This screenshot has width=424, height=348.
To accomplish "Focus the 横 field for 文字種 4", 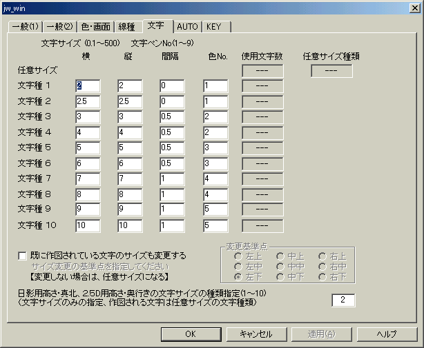I will point(88,133).
